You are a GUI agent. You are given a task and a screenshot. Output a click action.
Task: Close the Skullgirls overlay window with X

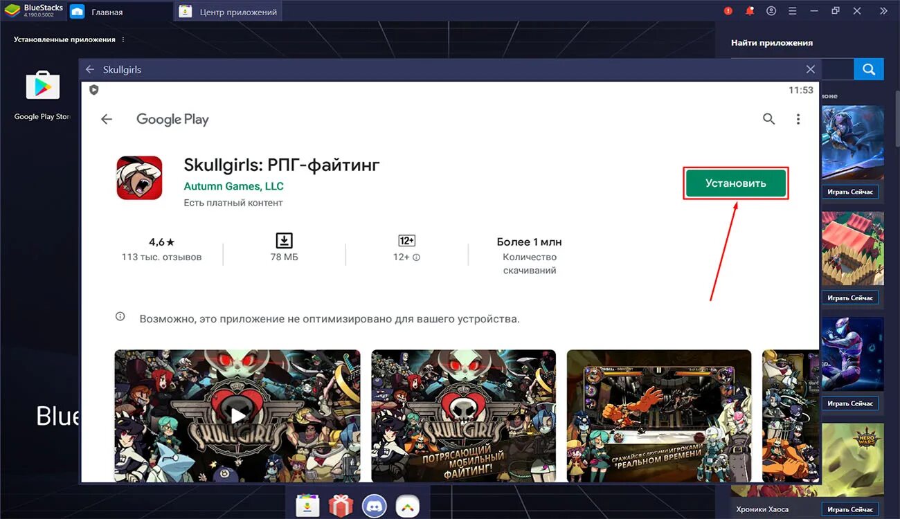point(811,69)
